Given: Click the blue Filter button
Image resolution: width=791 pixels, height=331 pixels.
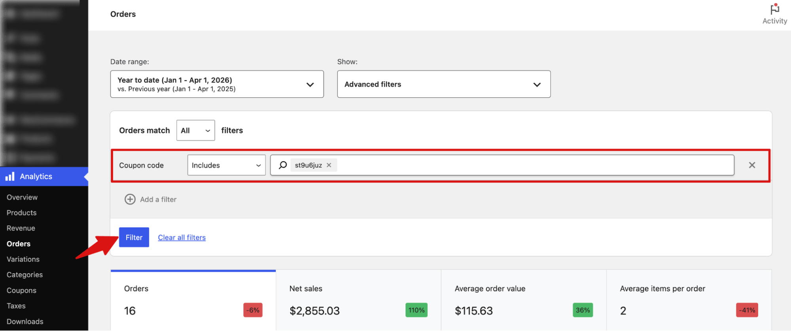Looking at the screenshot, I should tap(134, 237).
